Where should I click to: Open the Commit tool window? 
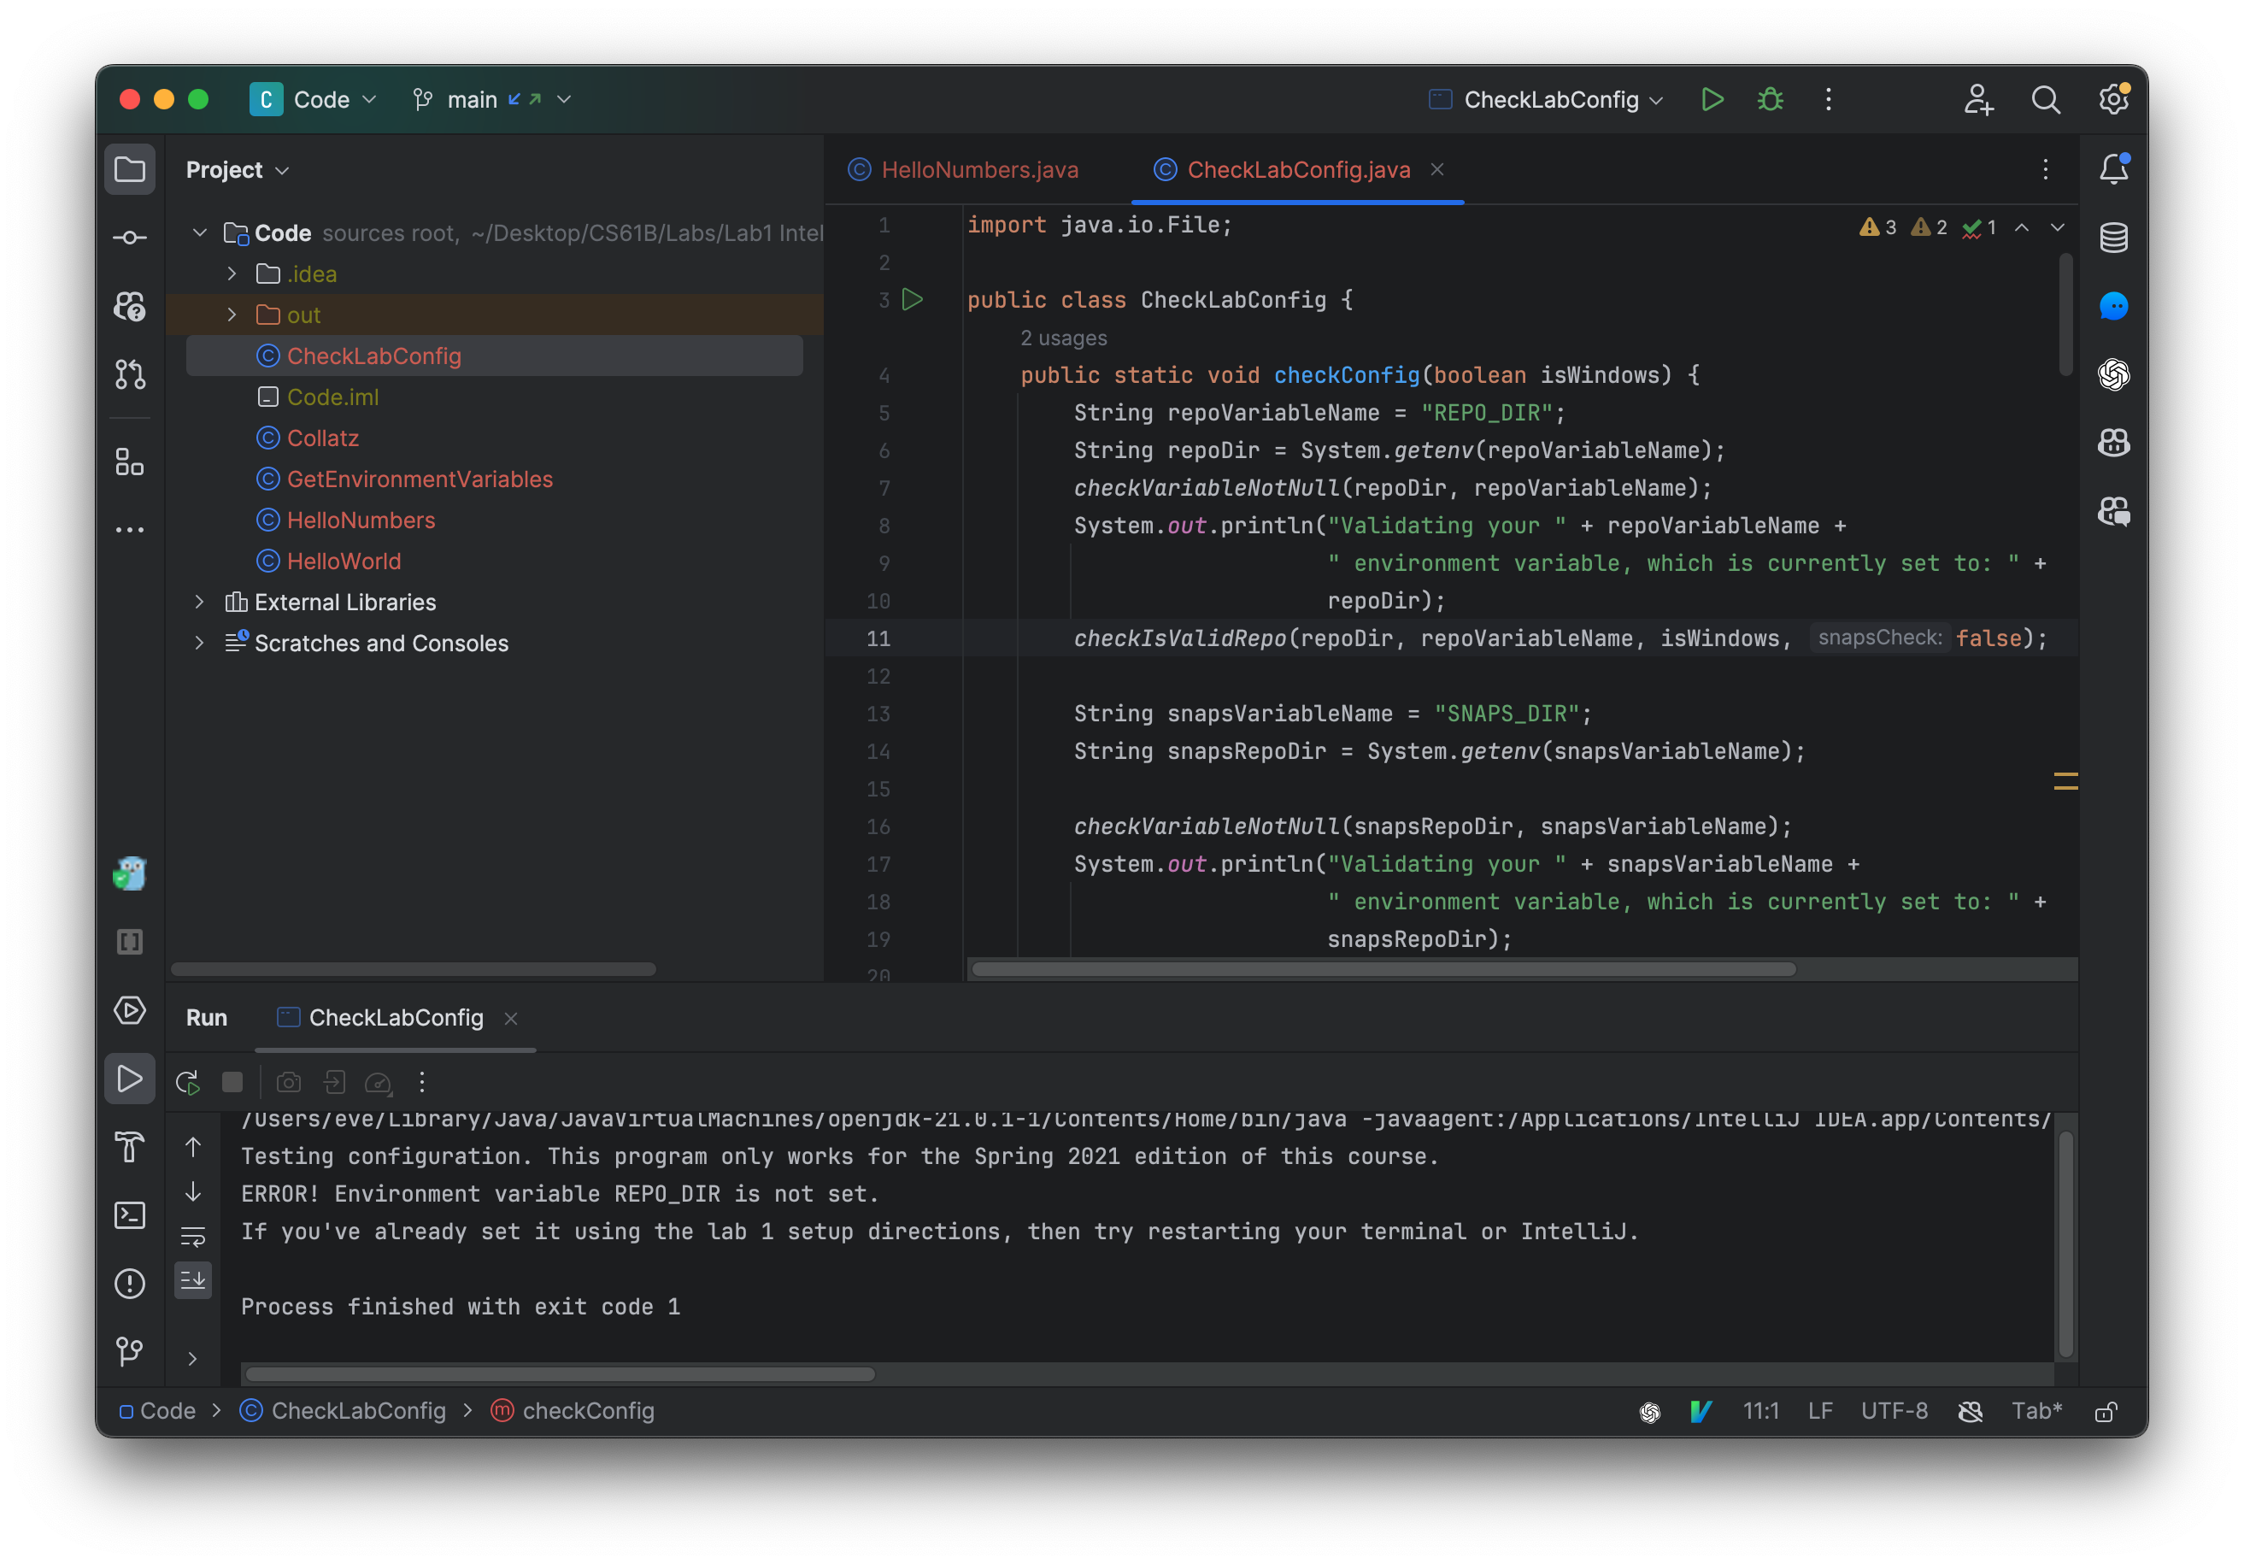(130, 238)
